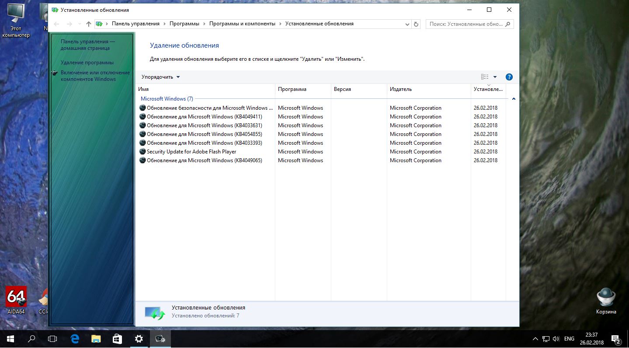Expand the view options dropdown arrow
Screen dimensions: 629x348
(495, 77)
